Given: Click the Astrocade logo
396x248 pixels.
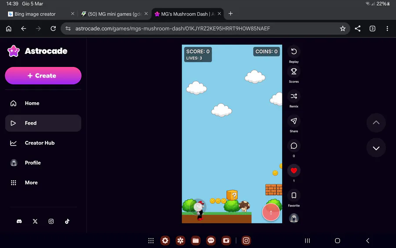Looking at the screenshot, I should 37,51.
